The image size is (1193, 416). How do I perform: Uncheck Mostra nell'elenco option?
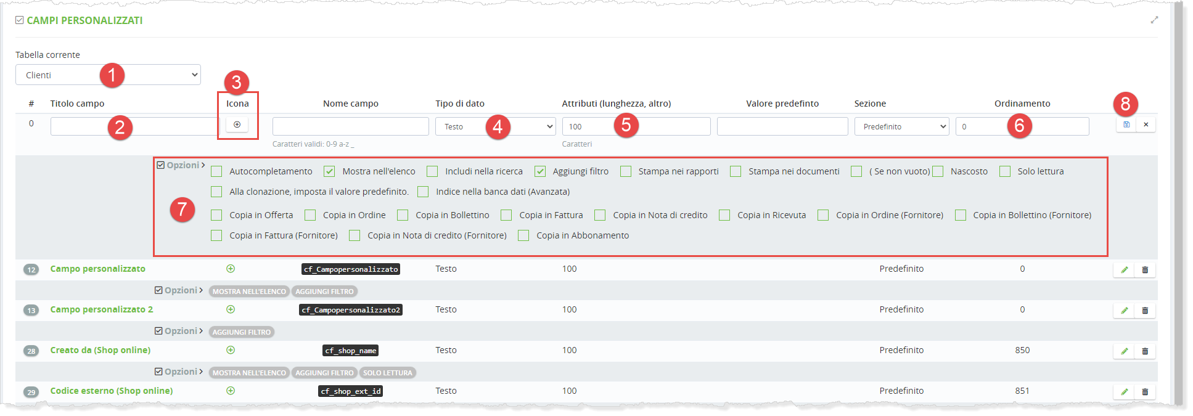(329, 171)
